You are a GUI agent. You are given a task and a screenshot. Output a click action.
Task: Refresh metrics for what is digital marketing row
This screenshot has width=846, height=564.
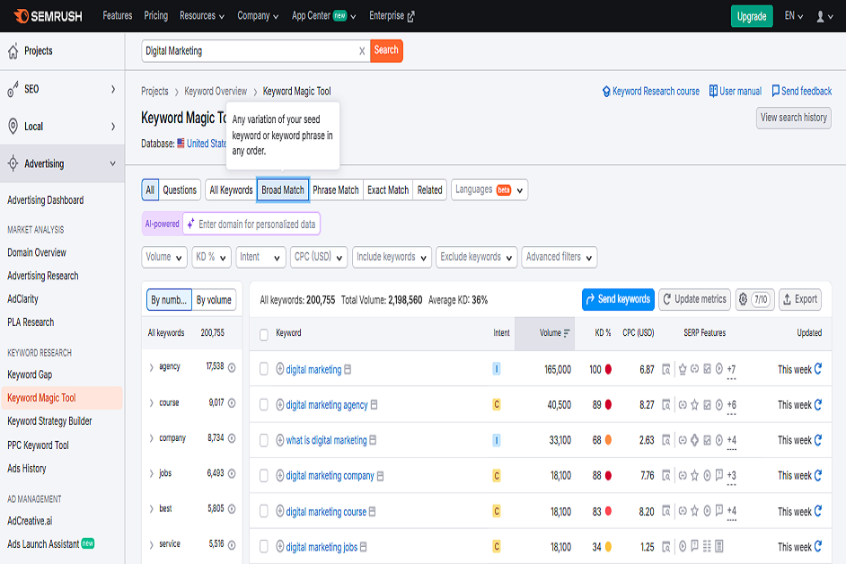pos(818,440)
